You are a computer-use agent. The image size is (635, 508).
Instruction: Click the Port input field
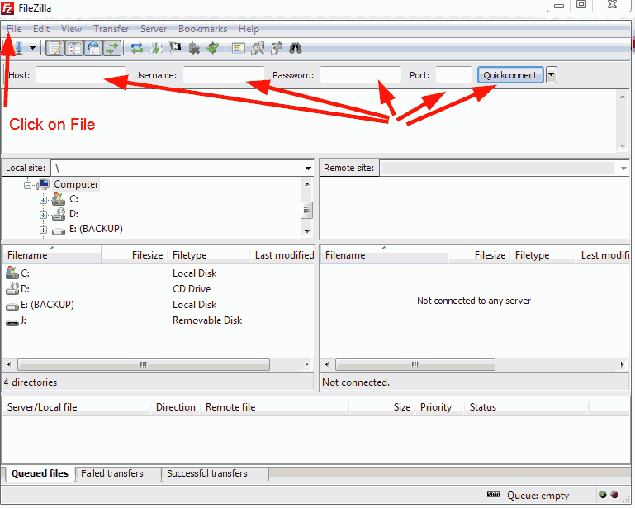point(453,75)
